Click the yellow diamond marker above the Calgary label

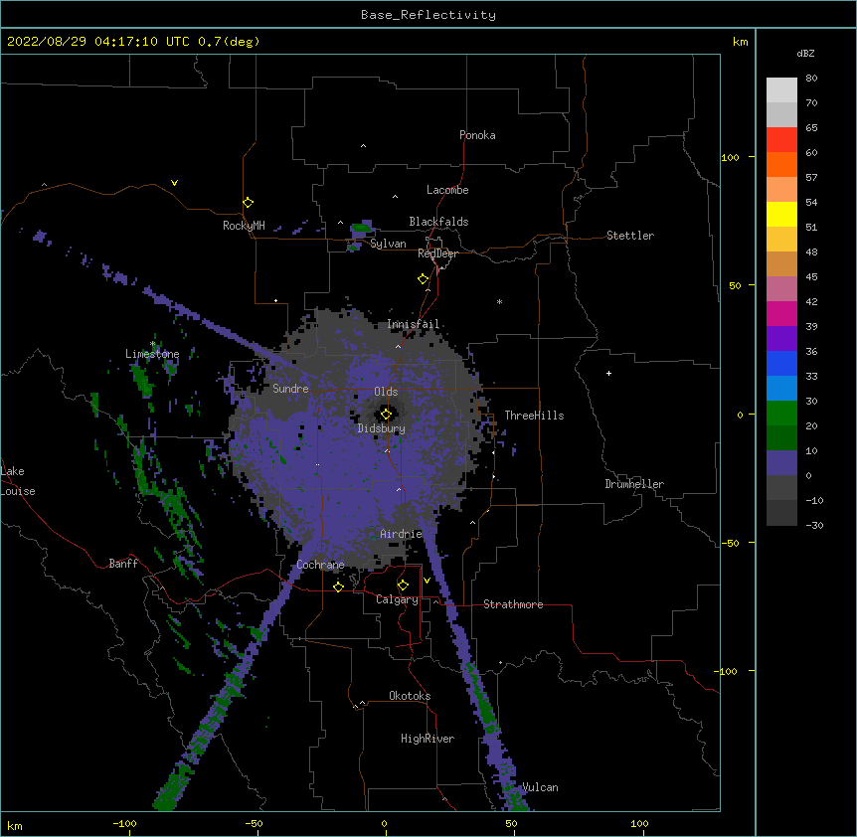[403, 586]
